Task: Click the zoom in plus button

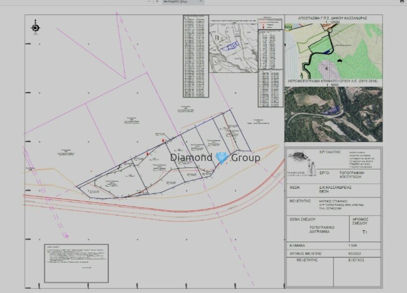Action: click(x=157, y=1)
